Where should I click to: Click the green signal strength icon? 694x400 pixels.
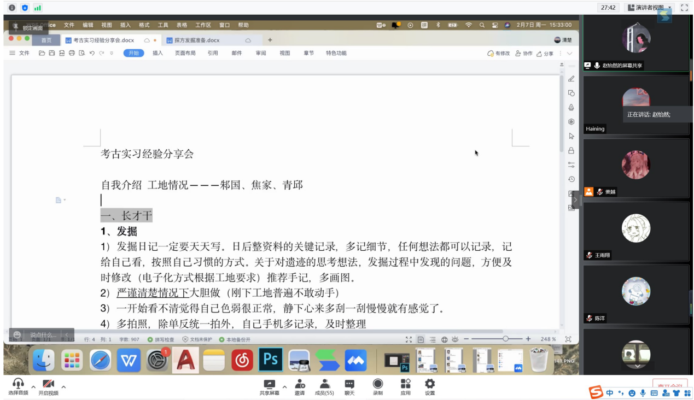click(x=38, y=8)
